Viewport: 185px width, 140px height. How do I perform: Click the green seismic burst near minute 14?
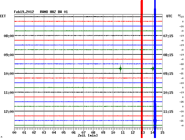[x=152, y=69]
